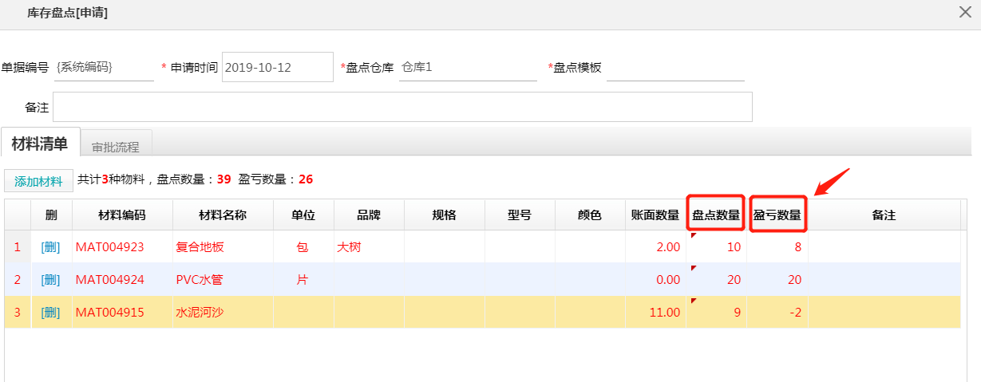Delete row 1 via [删] link
Screen dimensions: 981x382
click(50, 247)
